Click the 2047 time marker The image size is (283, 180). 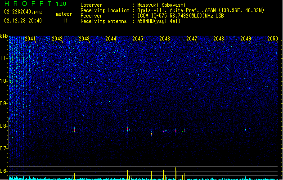[192, 39]
